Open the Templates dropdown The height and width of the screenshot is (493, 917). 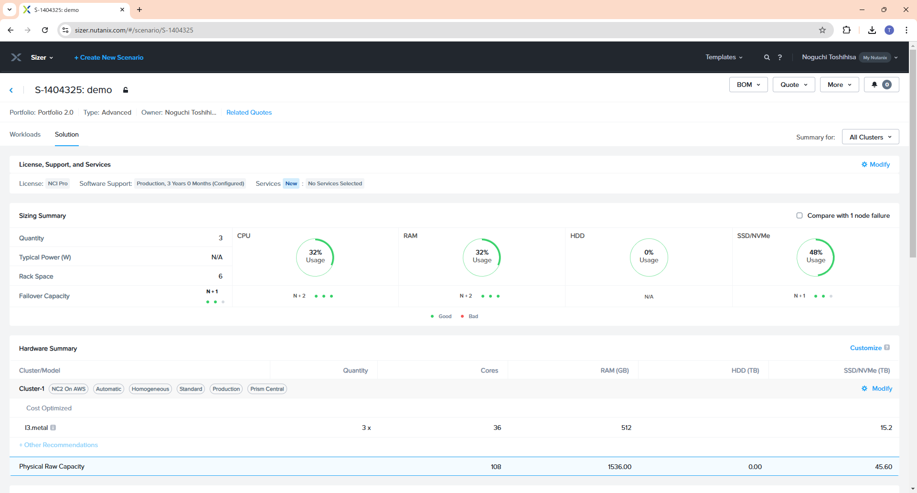point(724,57)
